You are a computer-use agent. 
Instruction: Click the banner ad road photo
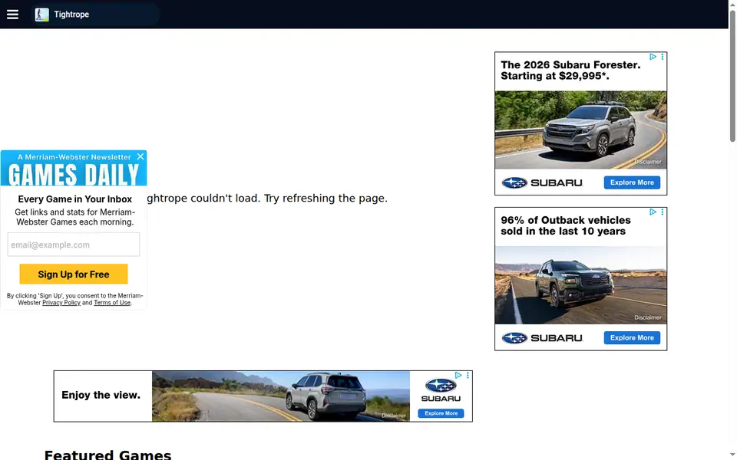click(281, 396)
